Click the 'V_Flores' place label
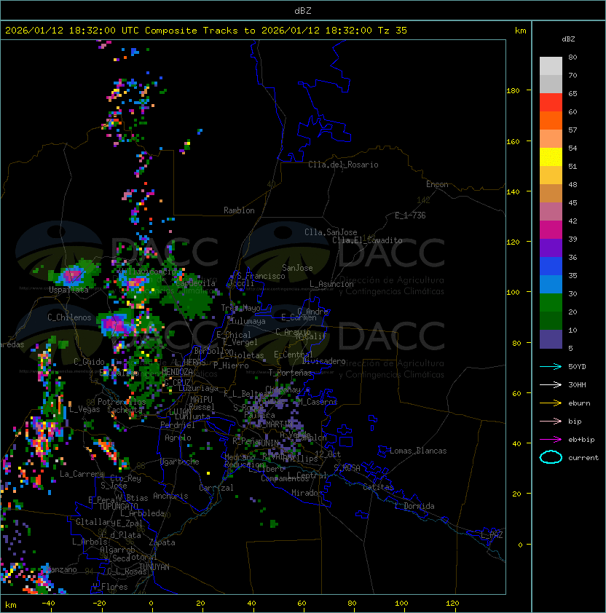The image size is (606, 613). pos(110,587)
